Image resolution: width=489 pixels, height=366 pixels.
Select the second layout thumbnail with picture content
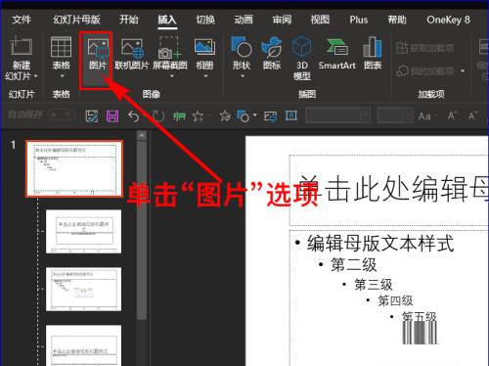[83, 289]
